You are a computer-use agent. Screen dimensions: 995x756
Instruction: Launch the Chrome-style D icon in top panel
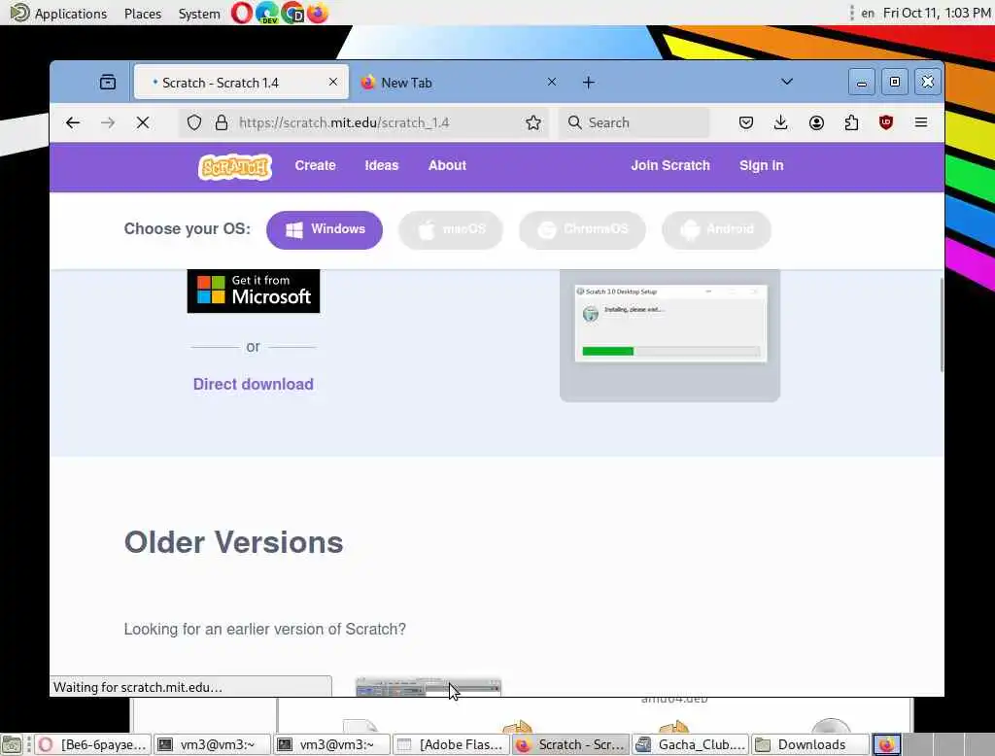pyautogui.click(x=292, y=13)
